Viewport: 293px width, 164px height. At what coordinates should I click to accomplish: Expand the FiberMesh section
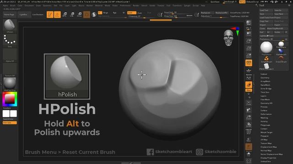[x=265, y=99]
